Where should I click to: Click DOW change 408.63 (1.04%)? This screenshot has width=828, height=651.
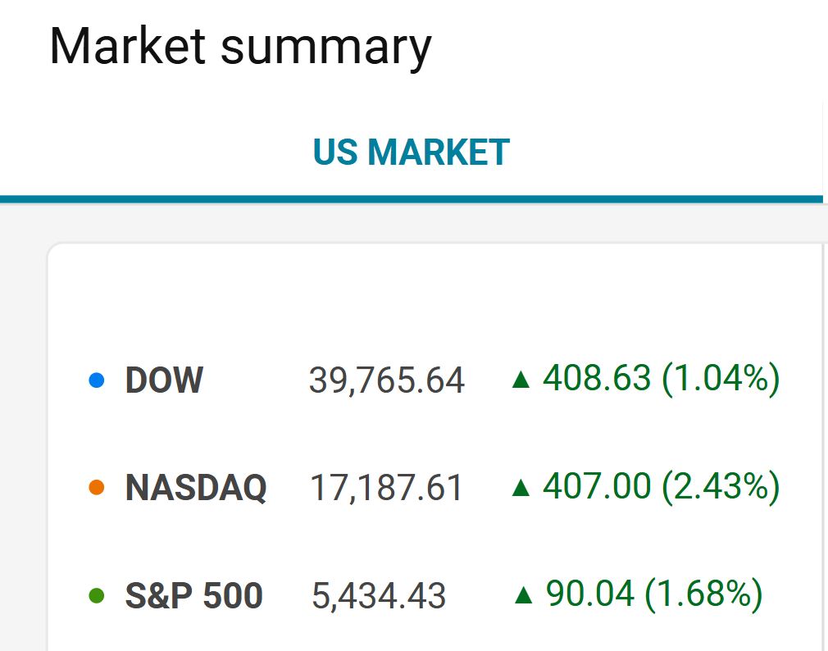[661, 379]
